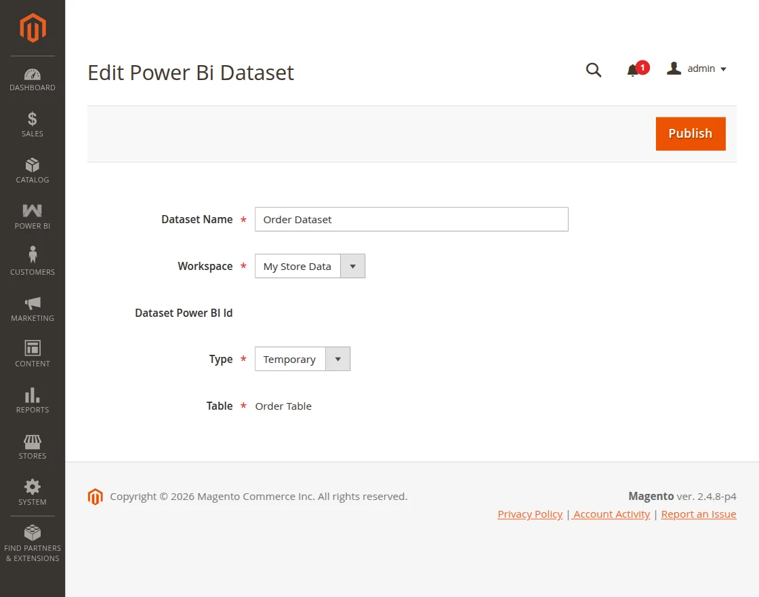Open the System sidebar menu
The width and height of the screenshot is (759, 597).
[x=33, y=493]
